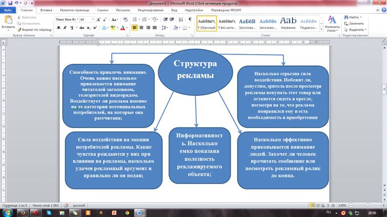This screenshot has width=387, height=217.
Task: Open Word Help question mark icon
Action: click(383, 9)
